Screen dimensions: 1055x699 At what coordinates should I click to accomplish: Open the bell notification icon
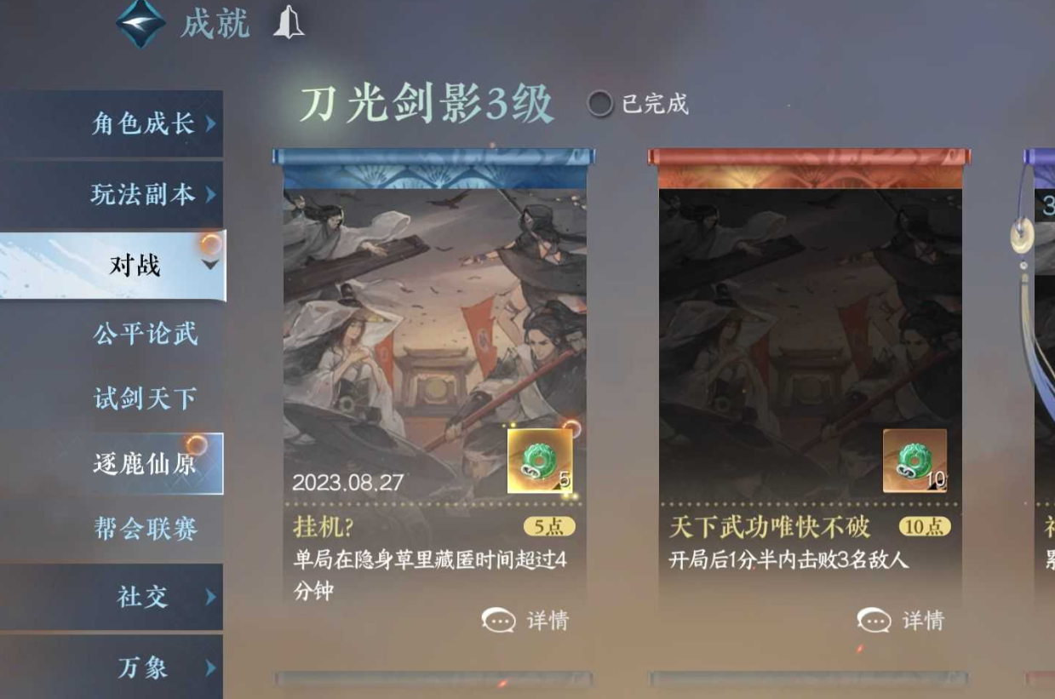click(288, 24)
